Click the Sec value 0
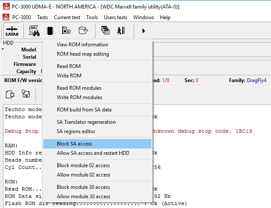 (x=197, y=80)
